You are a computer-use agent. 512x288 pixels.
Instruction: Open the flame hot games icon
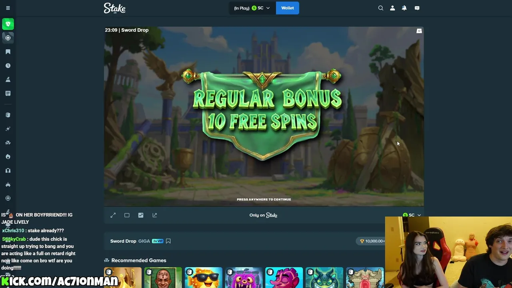tap(8, 156)
